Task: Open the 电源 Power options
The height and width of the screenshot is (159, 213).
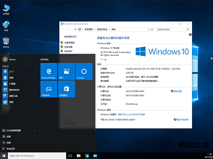Action: (7, 143)
